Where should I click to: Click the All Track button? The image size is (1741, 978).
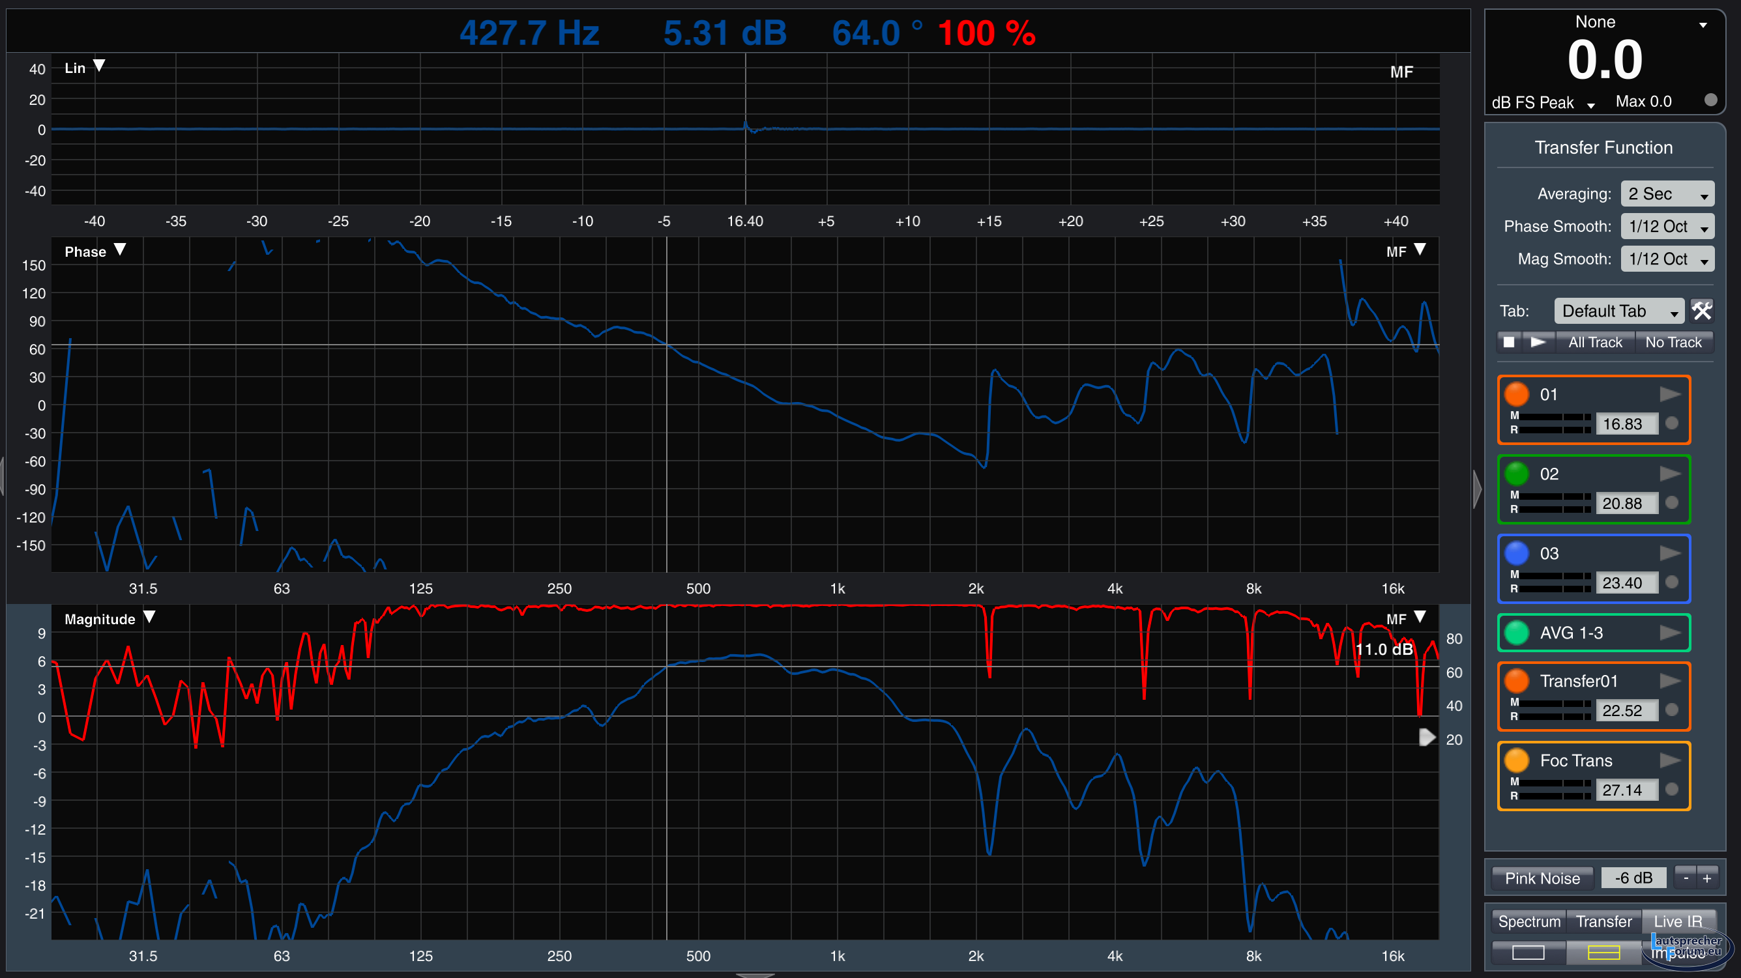[x=1595, y=343]
